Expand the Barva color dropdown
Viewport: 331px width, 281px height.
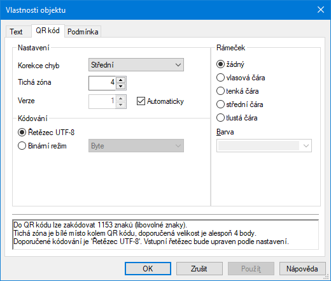264,146
